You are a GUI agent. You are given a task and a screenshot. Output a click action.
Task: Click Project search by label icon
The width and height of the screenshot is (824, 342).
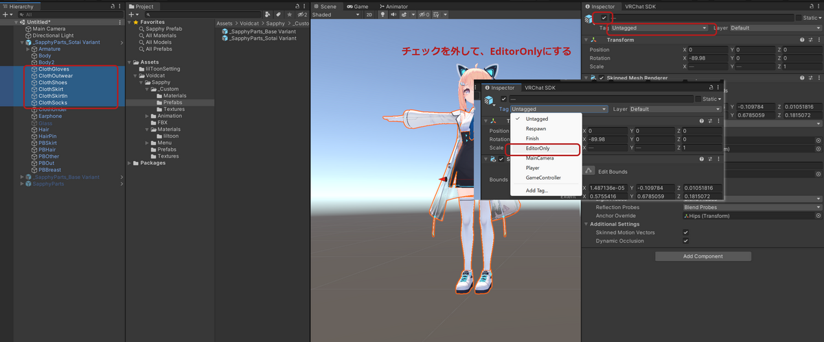[x=279, y=14]
